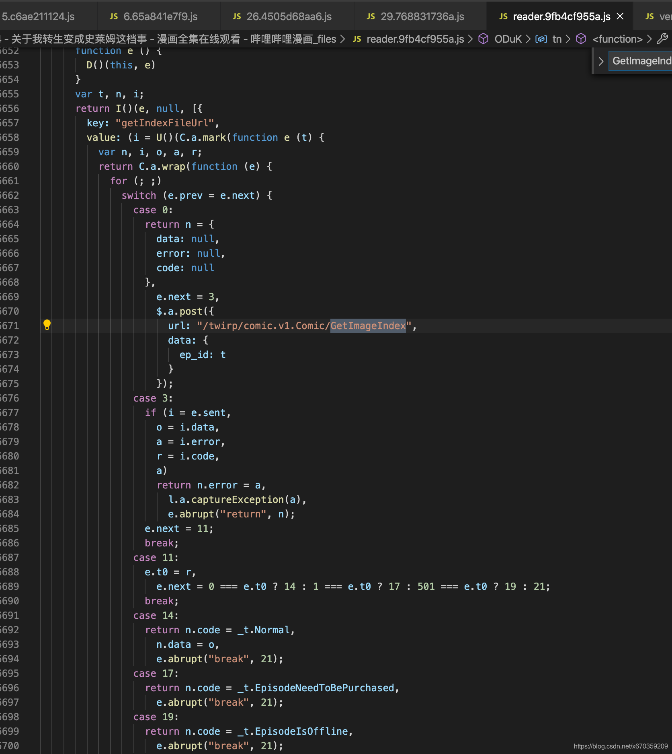Click "e.abrupt("return", n);" on line 684
The height and width of the screenshot is (754, 672).
click(232, 514)
